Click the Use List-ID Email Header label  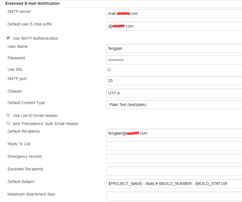click(x=35, y=116)
